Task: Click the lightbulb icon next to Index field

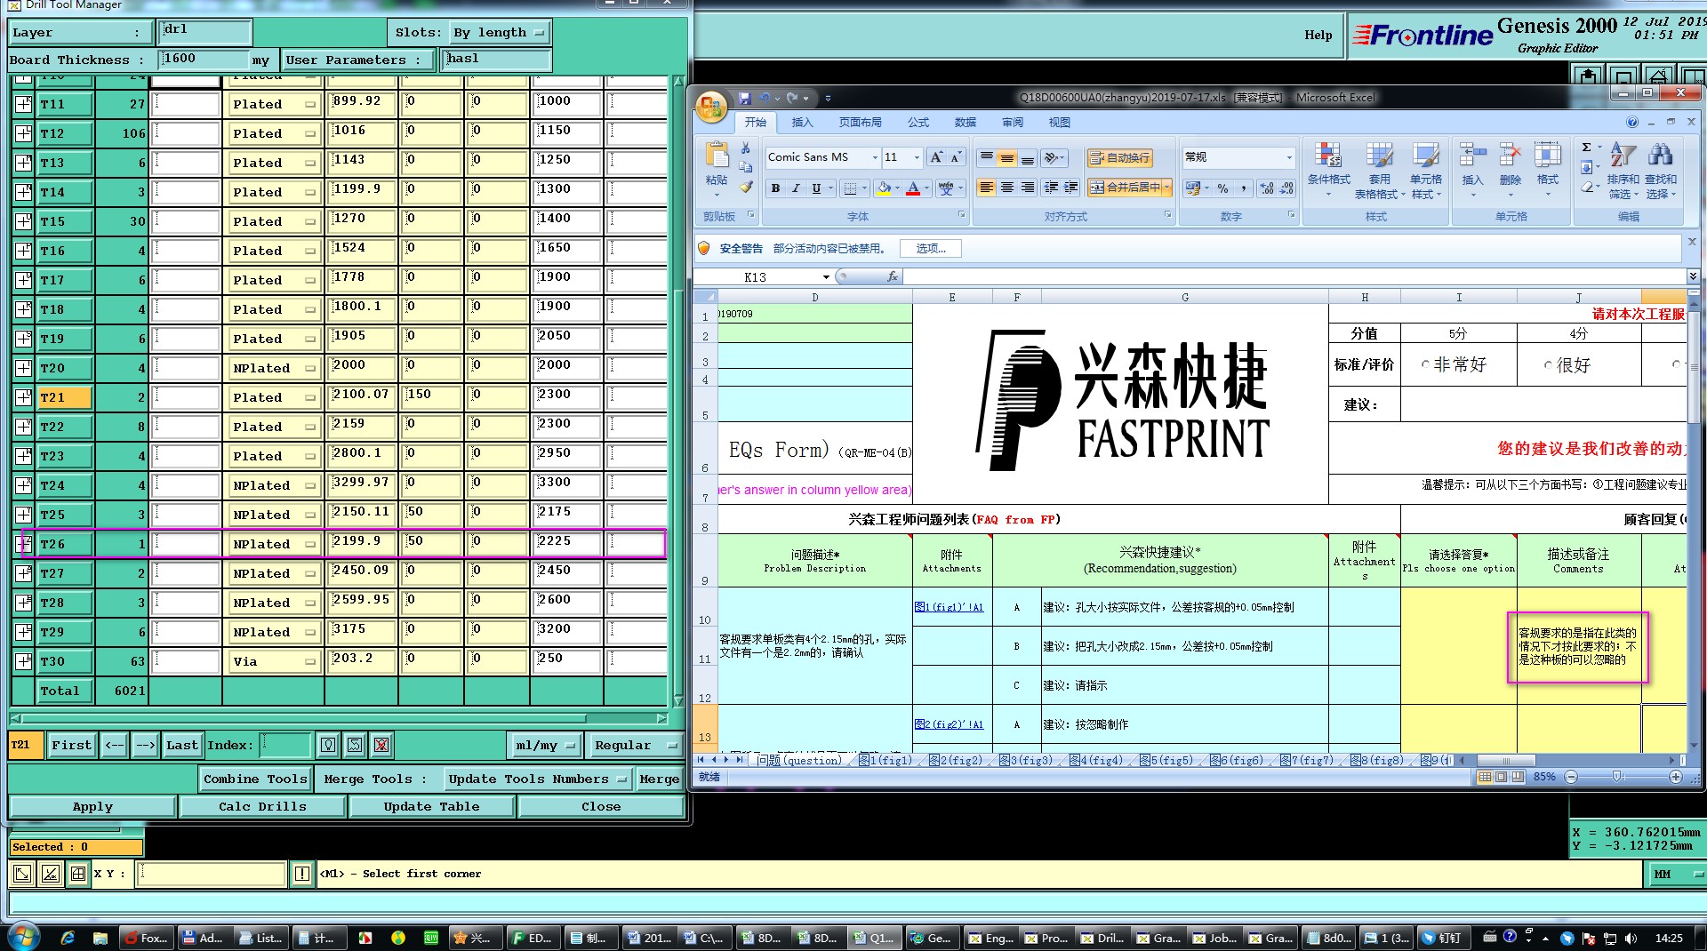Action: (x=328, y=745)
